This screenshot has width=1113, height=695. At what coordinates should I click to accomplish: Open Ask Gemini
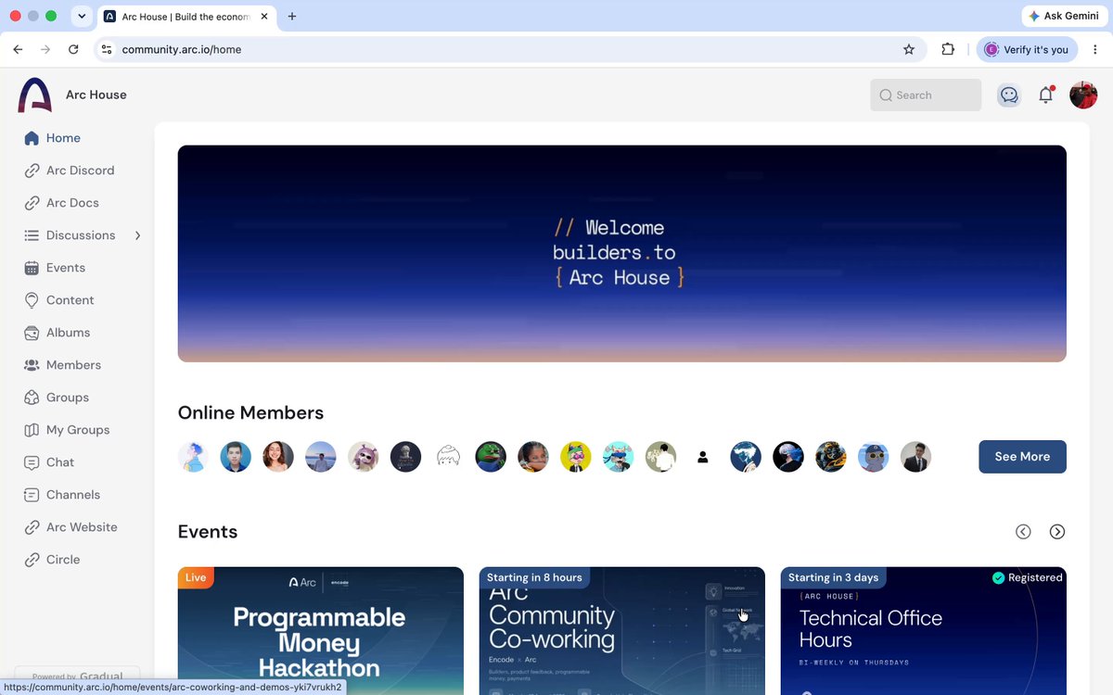click(x=1064, y=16)
